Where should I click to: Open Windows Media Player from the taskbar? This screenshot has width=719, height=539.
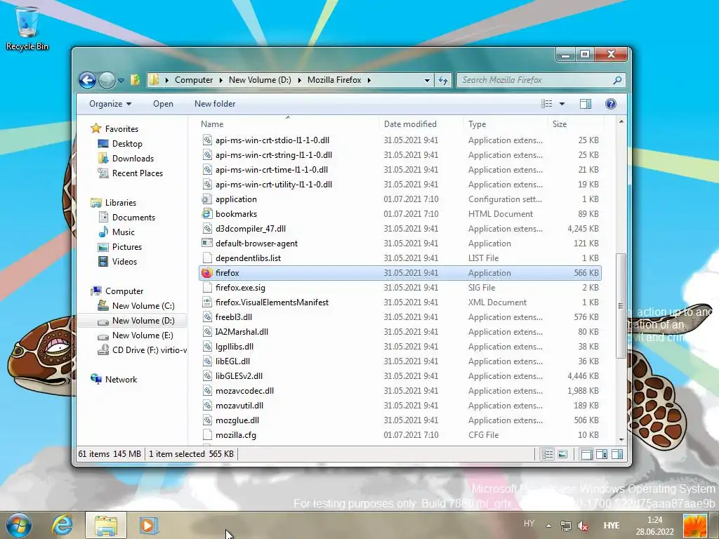click(148, 525)
